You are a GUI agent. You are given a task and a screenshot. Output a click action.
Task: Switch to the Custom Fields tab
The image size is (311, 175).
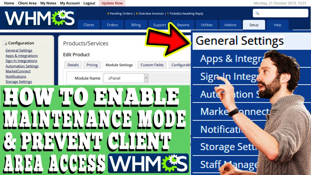[x=152, y=65]
